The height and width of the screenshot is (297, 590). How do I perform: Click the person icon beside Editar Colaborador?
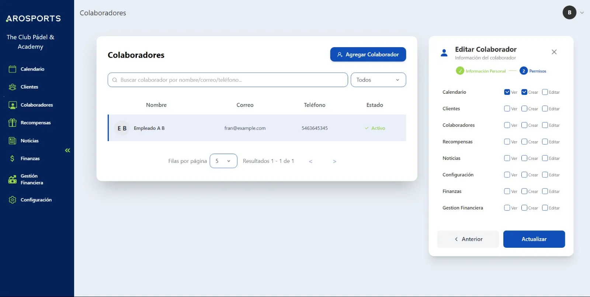point(444,53)
